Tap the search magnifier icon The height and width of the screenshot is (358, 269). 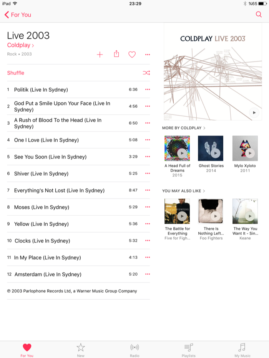(x=259, y=14)
